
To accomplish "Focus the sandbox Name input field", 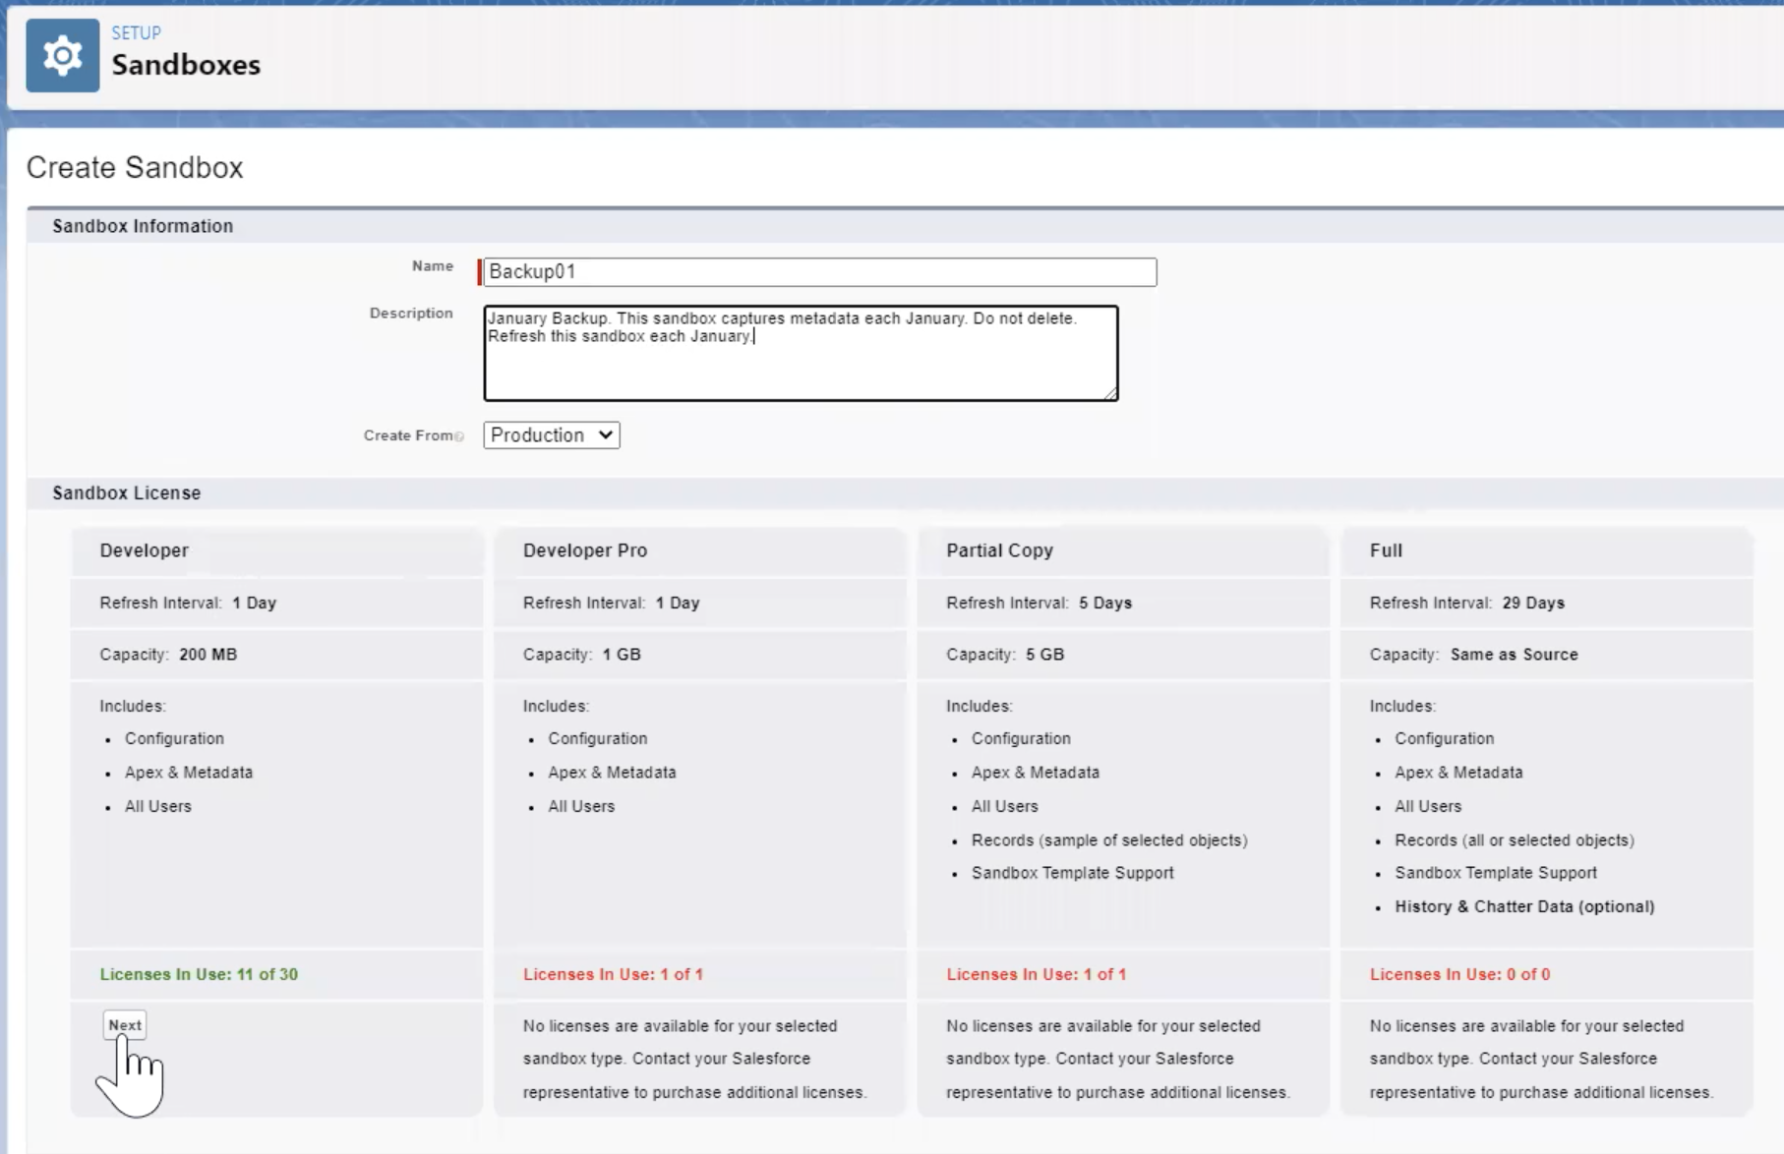I will tap(820, 272).
